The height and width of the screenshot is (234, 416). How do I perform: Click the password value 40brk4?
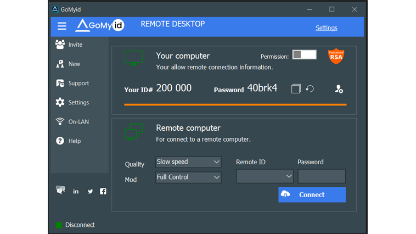tap(262, 88)
